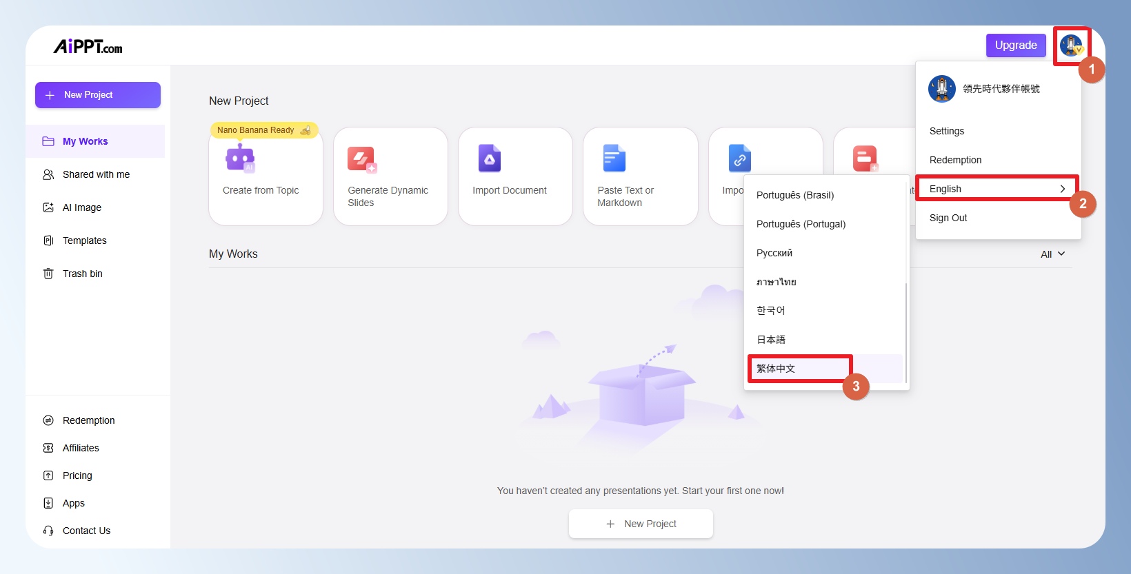Open the All filter dropdown

click(x=1052, y=254)
